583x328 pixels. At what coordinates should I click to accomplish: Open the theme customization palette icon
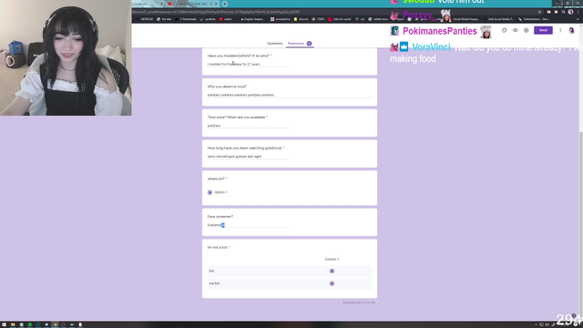click(x=504, y=30)
